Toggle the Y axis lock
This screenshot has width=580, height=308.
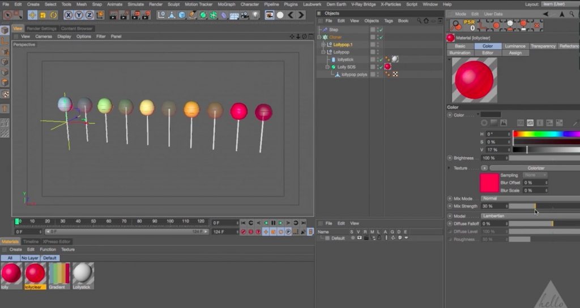[79, 15]
